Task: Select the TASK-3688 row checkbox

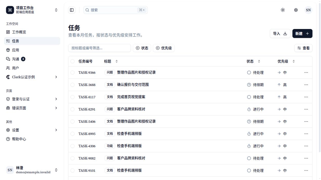Action: tap(73, 85)
